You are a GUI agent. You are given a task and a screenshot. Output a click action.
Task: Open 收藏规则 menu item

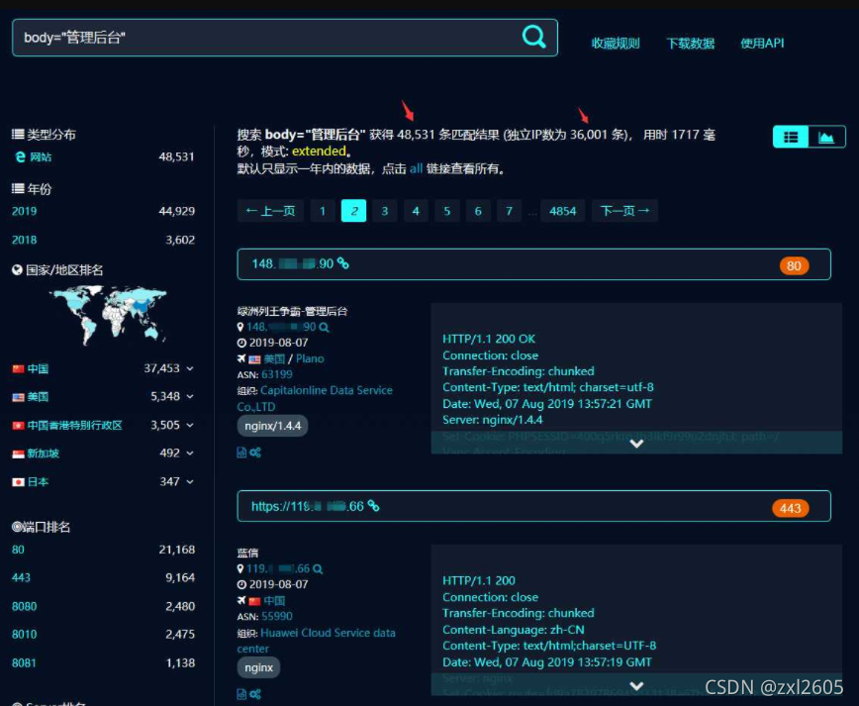point(616,44)
